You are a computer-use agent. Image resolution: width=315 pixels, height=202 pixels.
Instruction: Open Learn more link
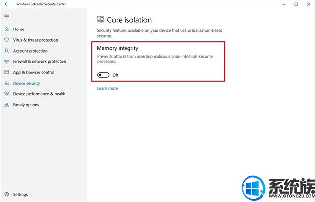pyautogui.click(x=107, y=88)
